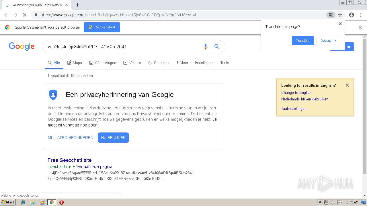Image resolution: width=367 pixels, height=206 pixels.
Task: Click the volume icon in the system tray
Action: pos(333,202)
